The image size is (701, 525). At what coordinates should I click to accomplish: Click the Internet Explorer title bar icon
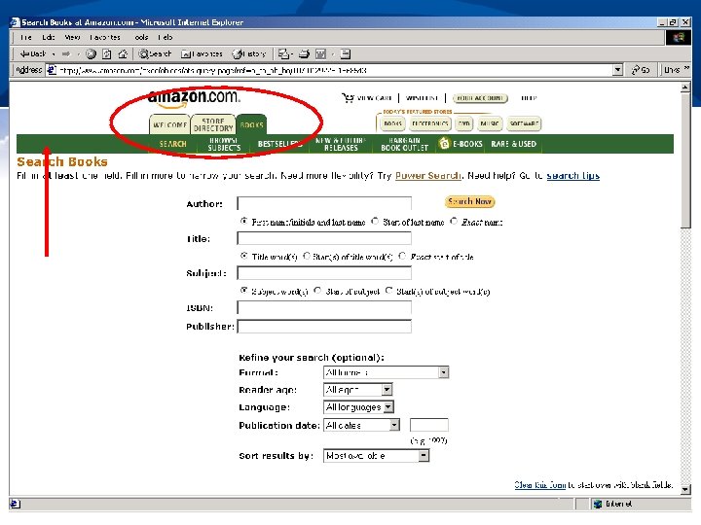tap(16, 21)
